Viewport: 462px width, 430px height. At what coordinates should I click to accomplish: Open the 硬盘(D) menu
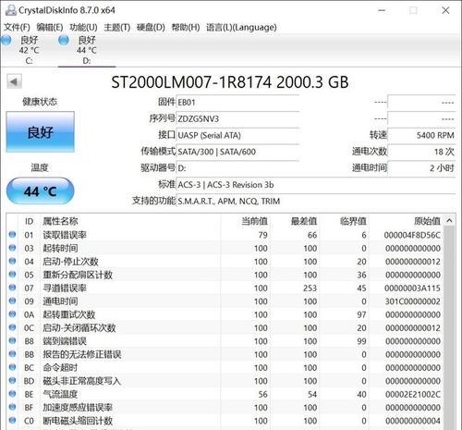151,28
